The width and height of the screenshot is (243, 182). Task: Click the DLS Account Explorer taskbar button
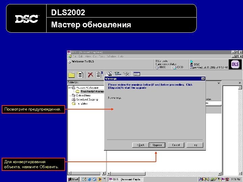tap(126, 179)
